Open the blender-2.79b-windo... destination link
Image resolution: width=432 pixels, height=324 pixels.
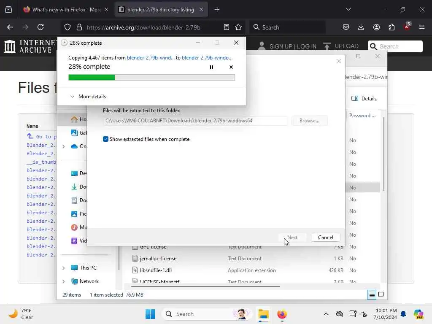pyautogui.click(x=207, y=57)
